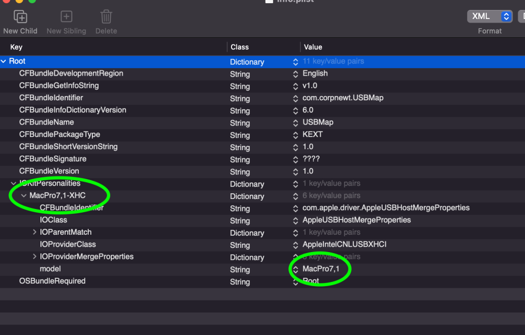
Task: Expand the IOParentMatch dictionary
Action: click(35, 232)
